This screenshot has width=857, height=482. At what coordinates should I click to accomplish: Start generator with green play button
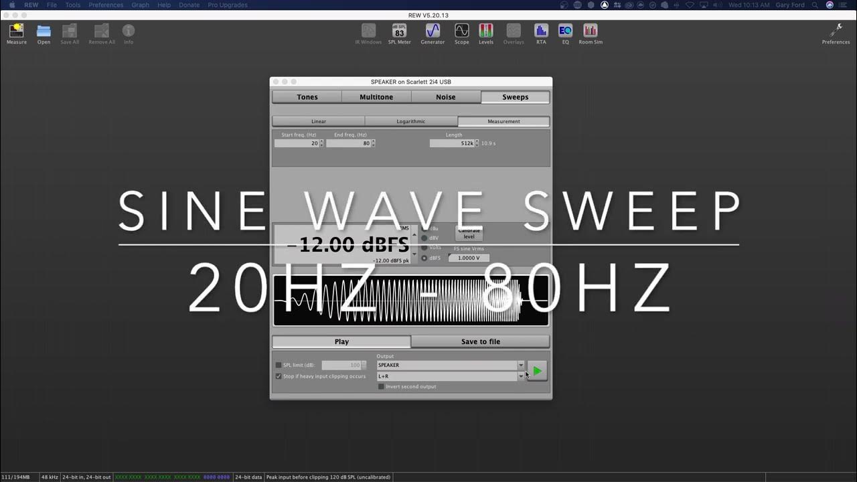click(x=537, y=371)
